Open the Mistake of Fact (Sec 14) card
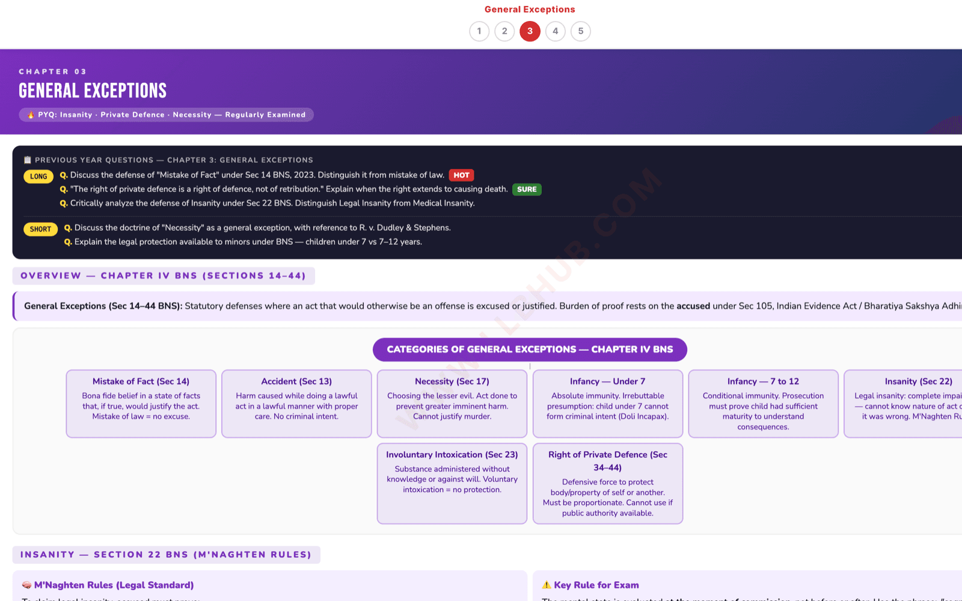 141,404
